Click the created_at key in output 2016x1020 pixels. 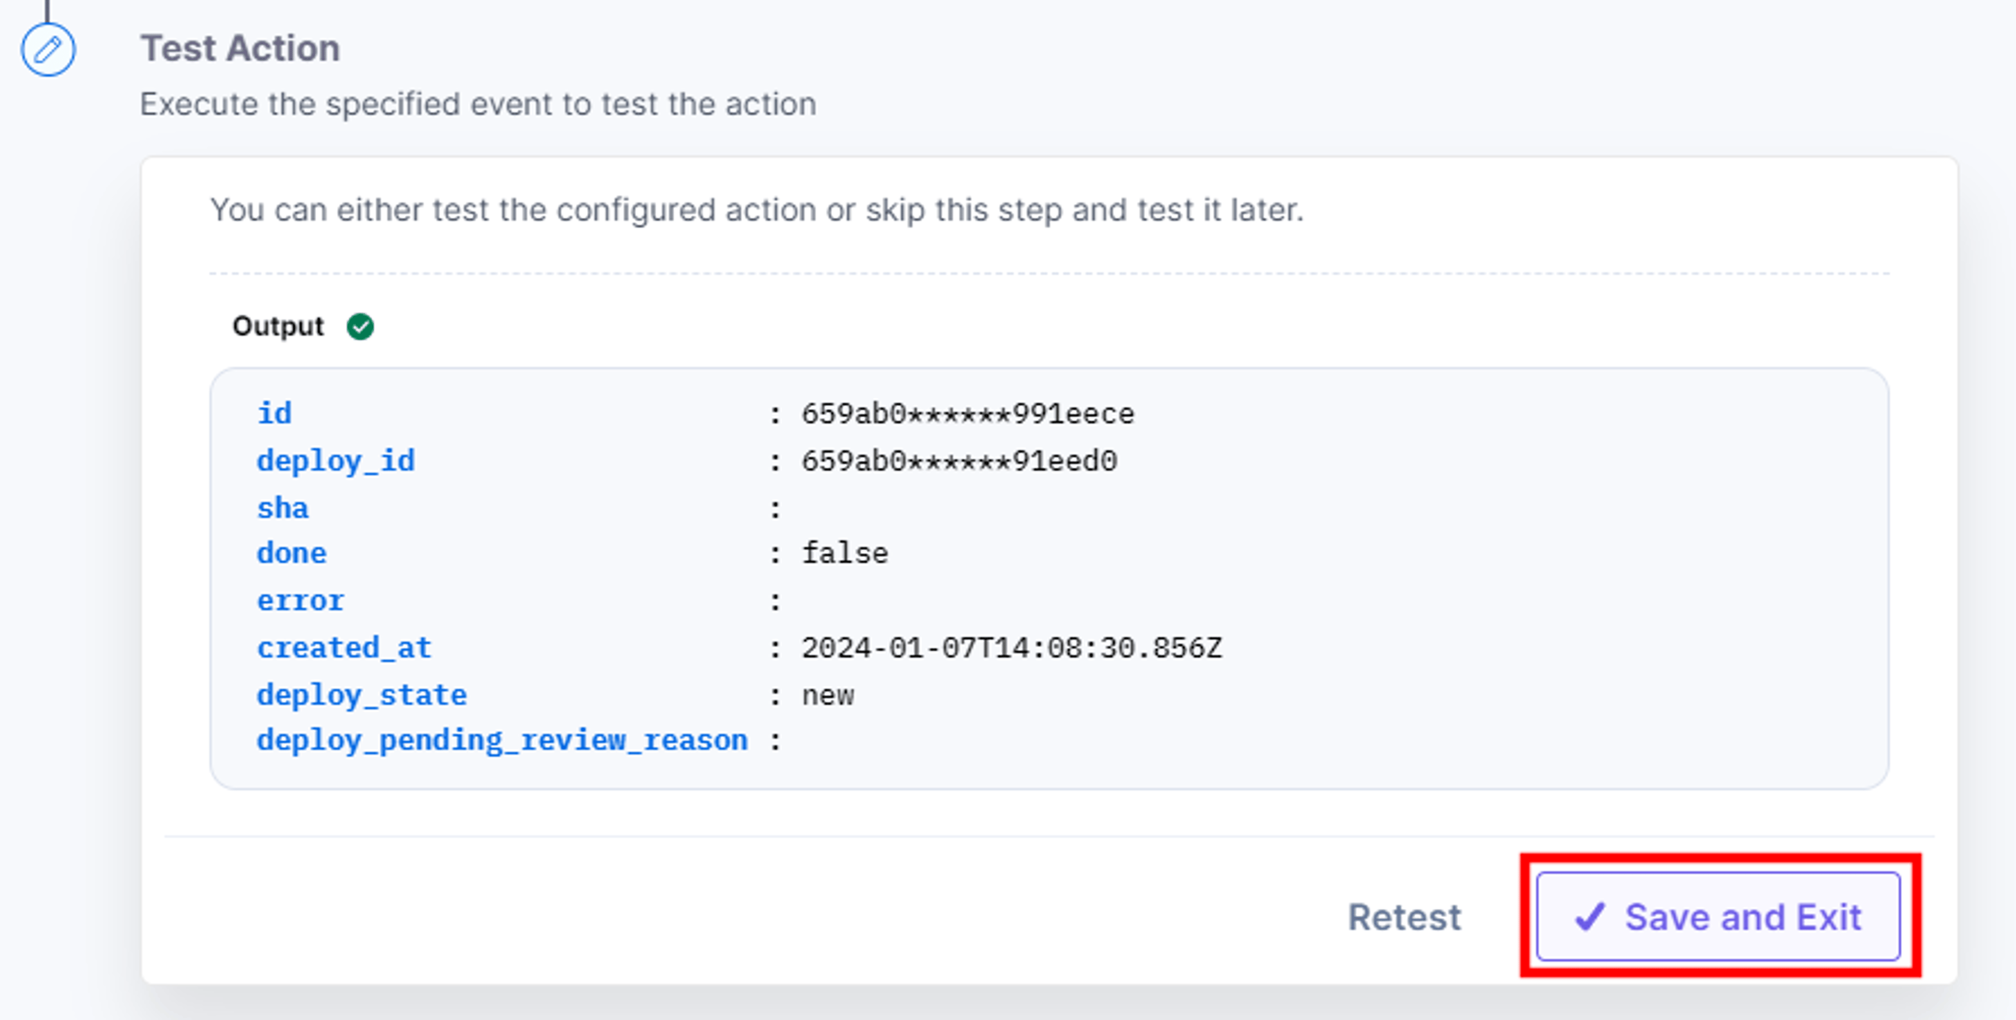click(x=344, y=648)
